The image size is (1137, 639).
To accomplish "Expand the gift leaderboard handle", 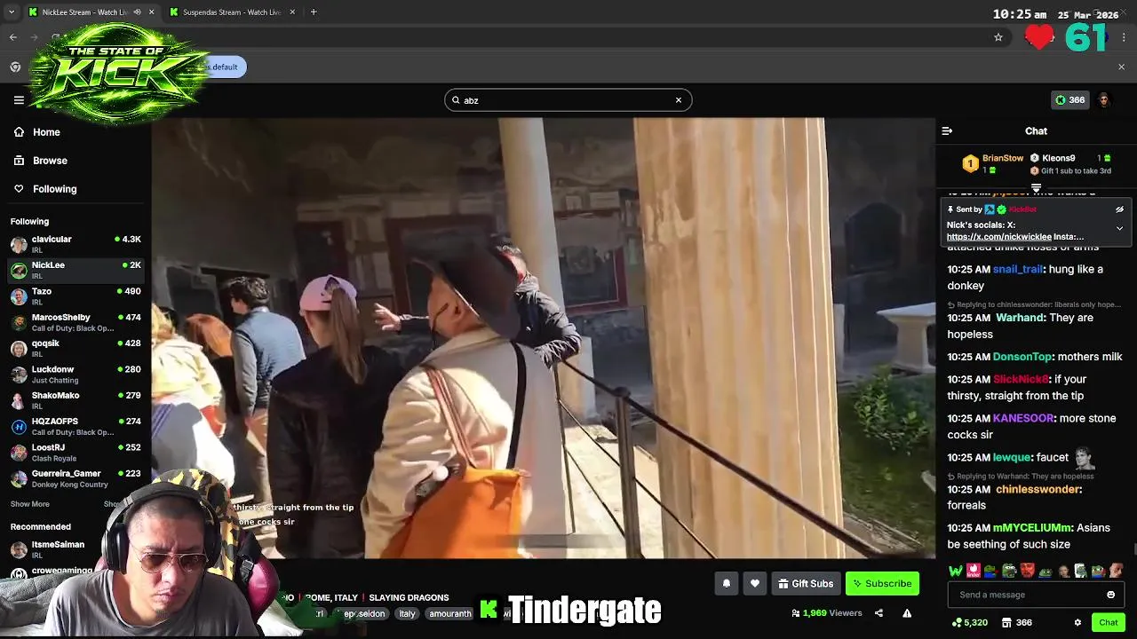I will tap(1036, 188).
